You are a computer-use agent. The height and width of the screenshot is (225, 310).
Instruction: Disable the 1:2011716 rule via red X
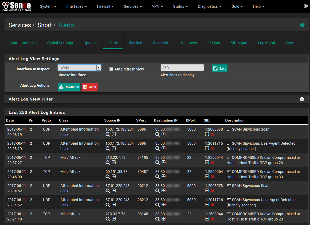213,148
